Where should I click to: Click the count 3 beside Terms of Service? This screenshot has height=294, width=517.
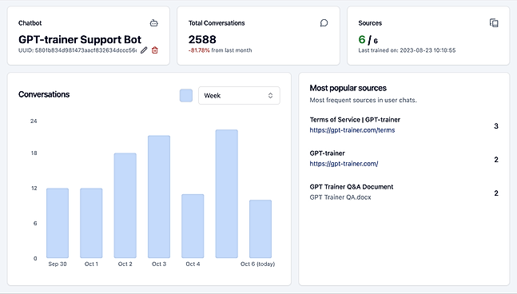[x=496, y=126]
